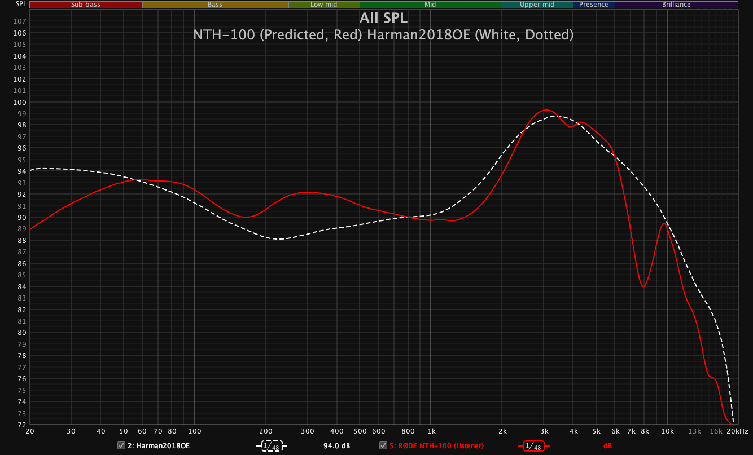
Task: Select the '2: Harman2018OE' legend label
Action: point(159,446)
